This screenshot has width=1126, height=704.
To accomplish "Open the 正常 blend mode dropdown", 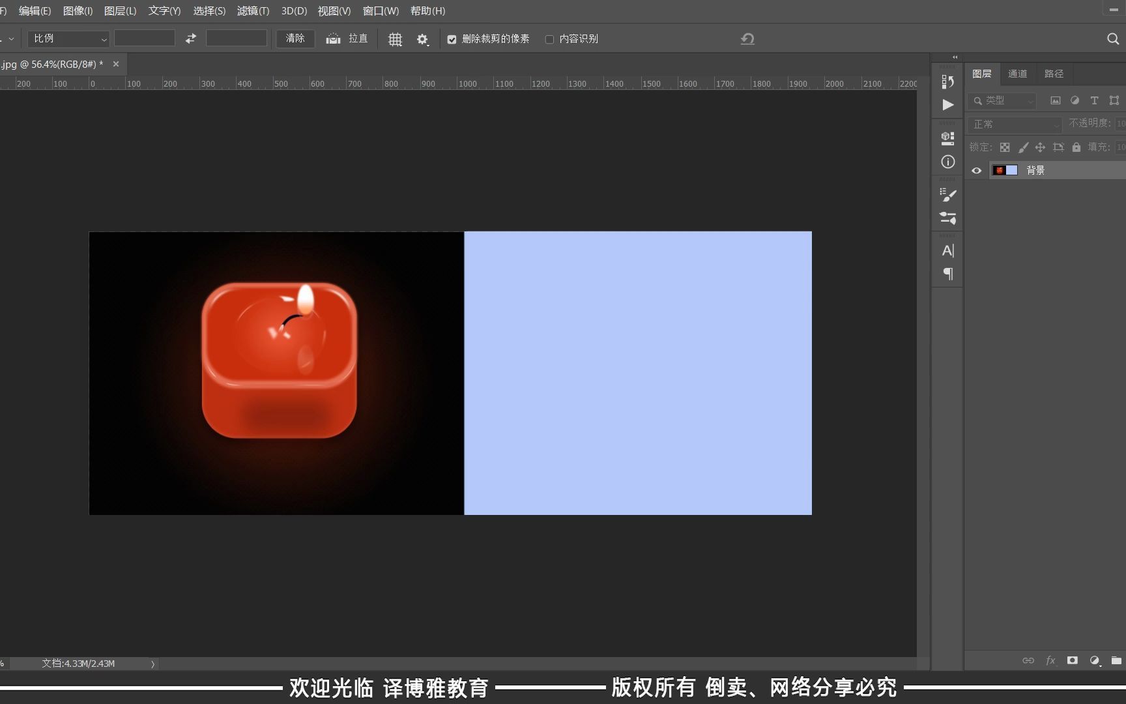I will pos(1015,124).
